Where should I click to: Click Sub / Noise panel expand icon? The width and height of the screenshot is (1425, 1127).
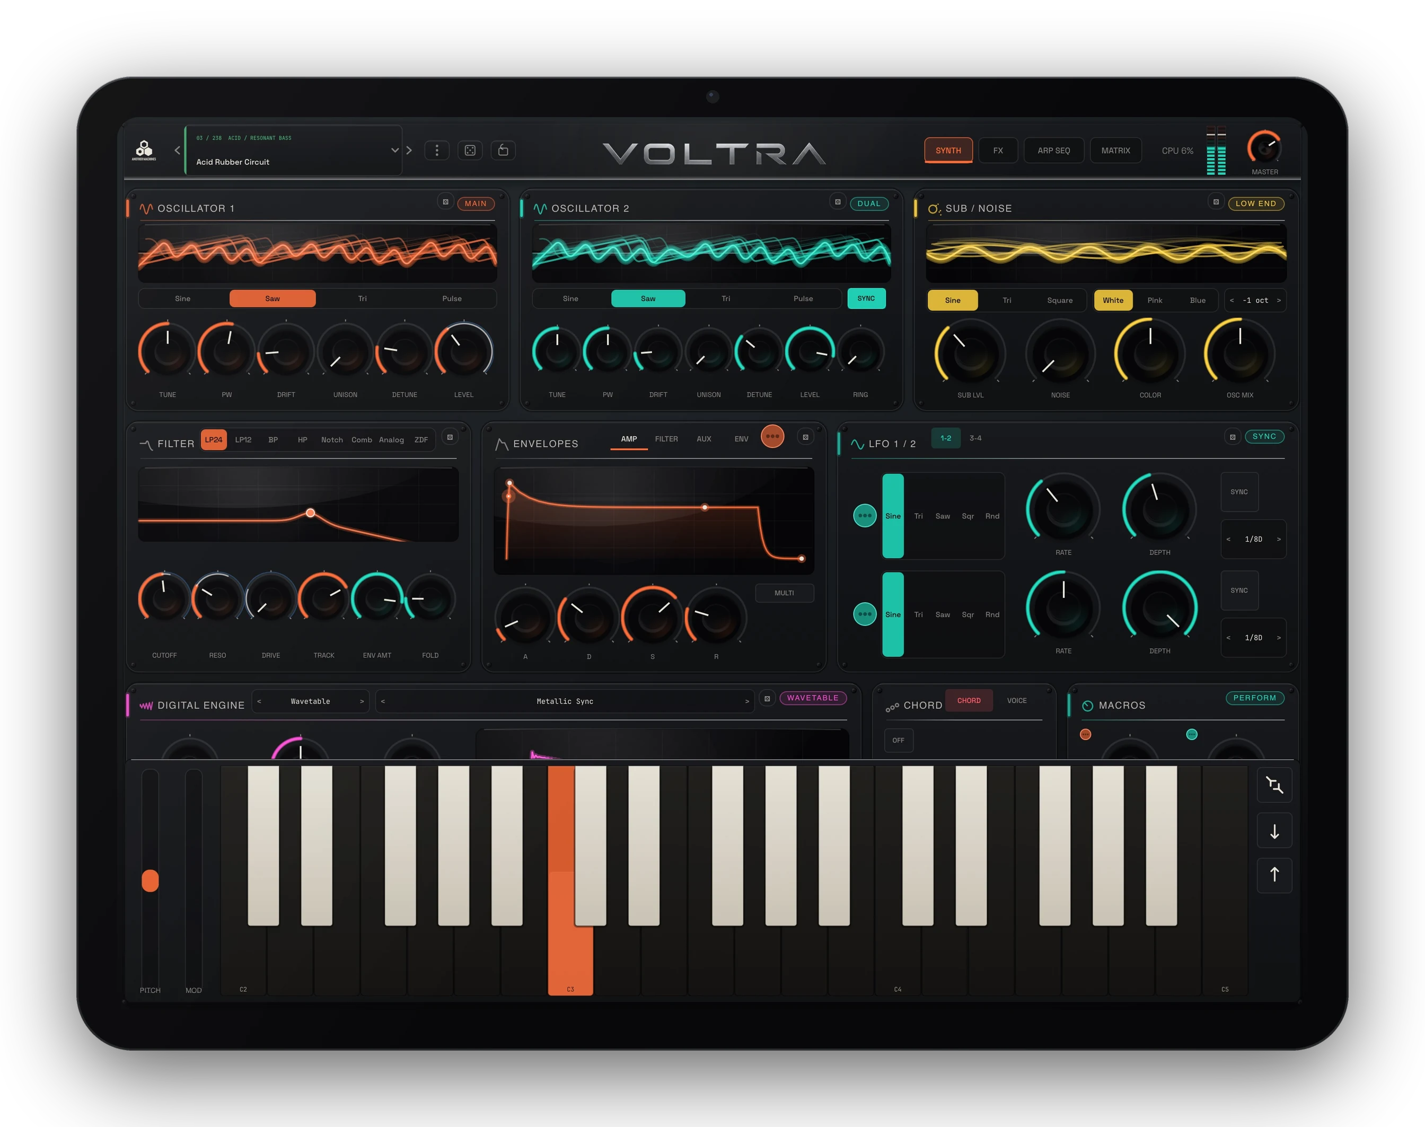pos(1216,202)
